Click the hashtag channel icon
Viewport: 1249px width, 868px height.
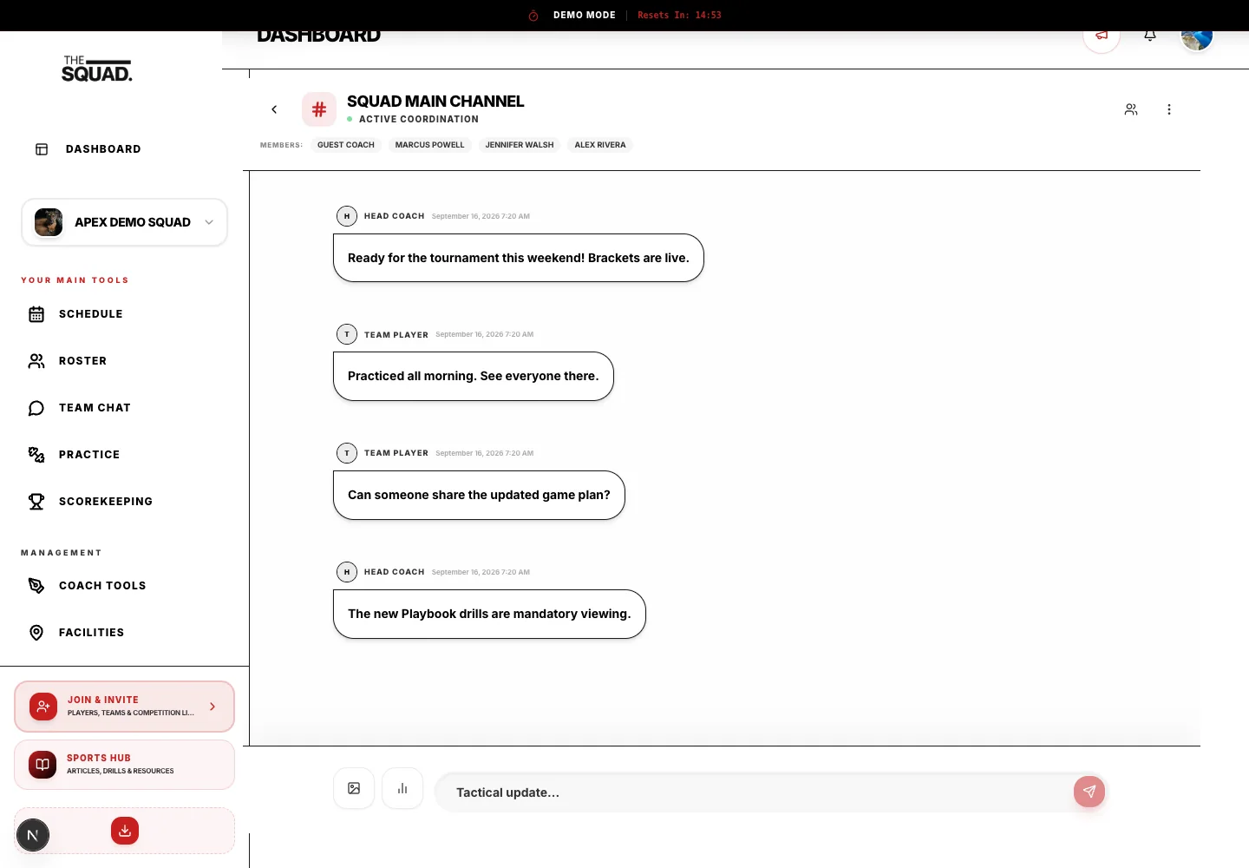click(x=319, y=109)
